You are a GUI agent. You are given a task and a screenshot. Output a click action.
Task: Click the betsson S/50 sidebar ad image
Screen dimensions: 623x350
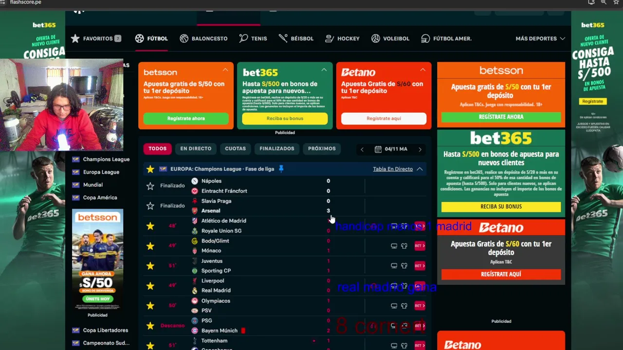(97, 260)
